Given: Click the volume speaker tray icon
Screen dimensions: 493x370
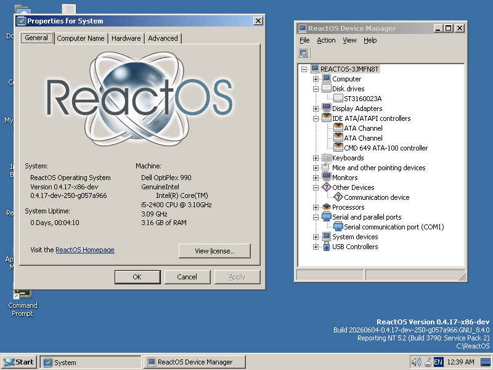Looking at the screenshot, I should coord(416,362).
